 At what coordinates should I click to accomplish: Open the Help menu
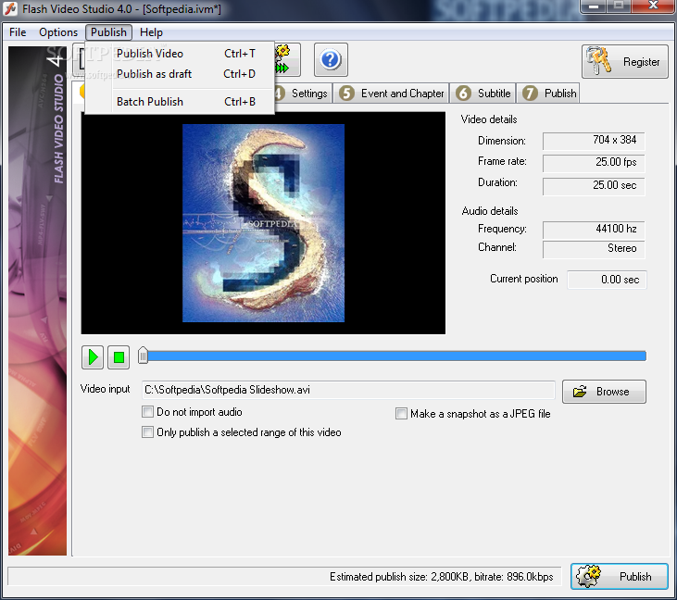coord(151,32)
